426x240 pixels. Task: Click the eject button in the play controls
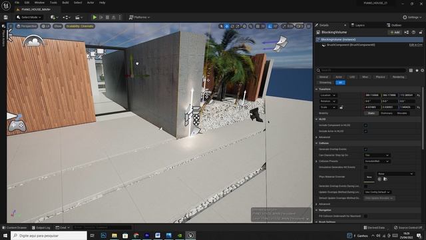[114, 17]
